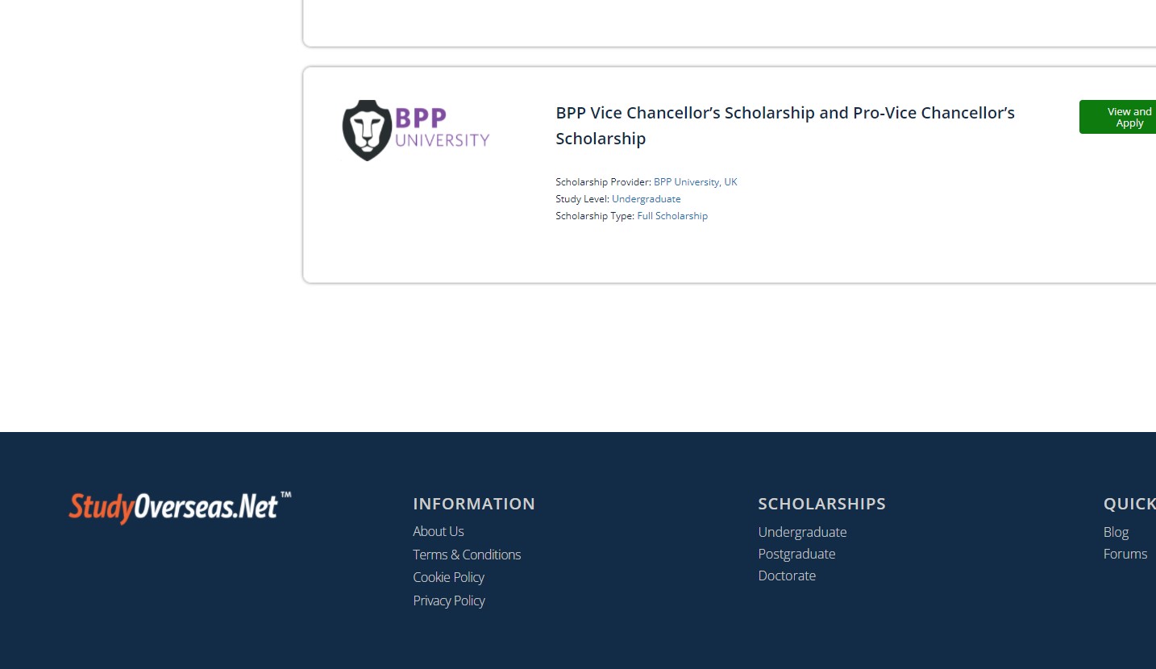Open the Full Scholarship type link
This screenshot has width=1156, height=669.
pos(672,216)
